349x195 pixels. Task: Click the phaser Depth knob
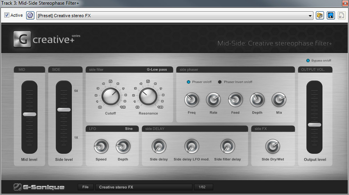257,100
